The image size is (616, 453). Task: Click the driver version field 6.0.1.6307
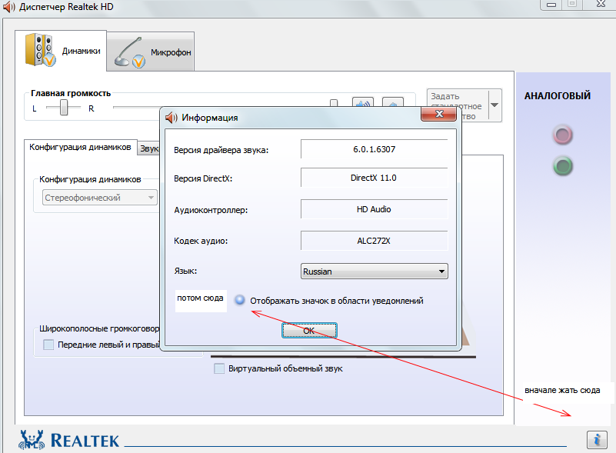coord(374,149)
